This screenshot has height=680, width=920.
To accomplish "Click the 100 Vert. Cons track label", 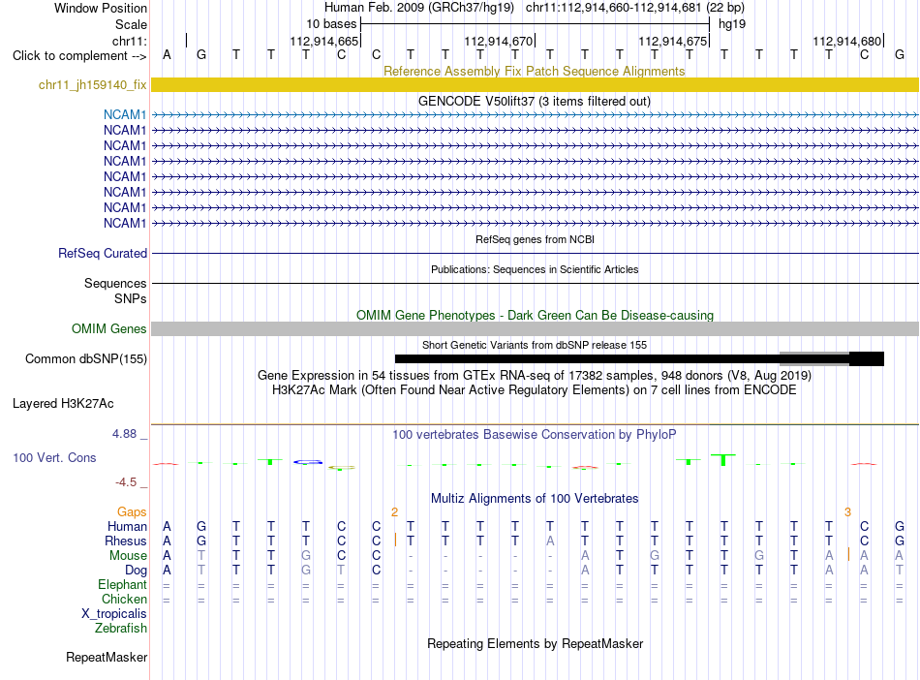I will 54,457.
